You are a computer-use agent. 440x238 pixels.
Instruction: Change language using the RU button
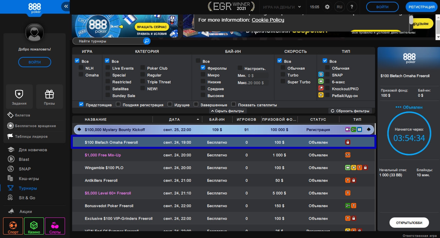tap(339, 7)
